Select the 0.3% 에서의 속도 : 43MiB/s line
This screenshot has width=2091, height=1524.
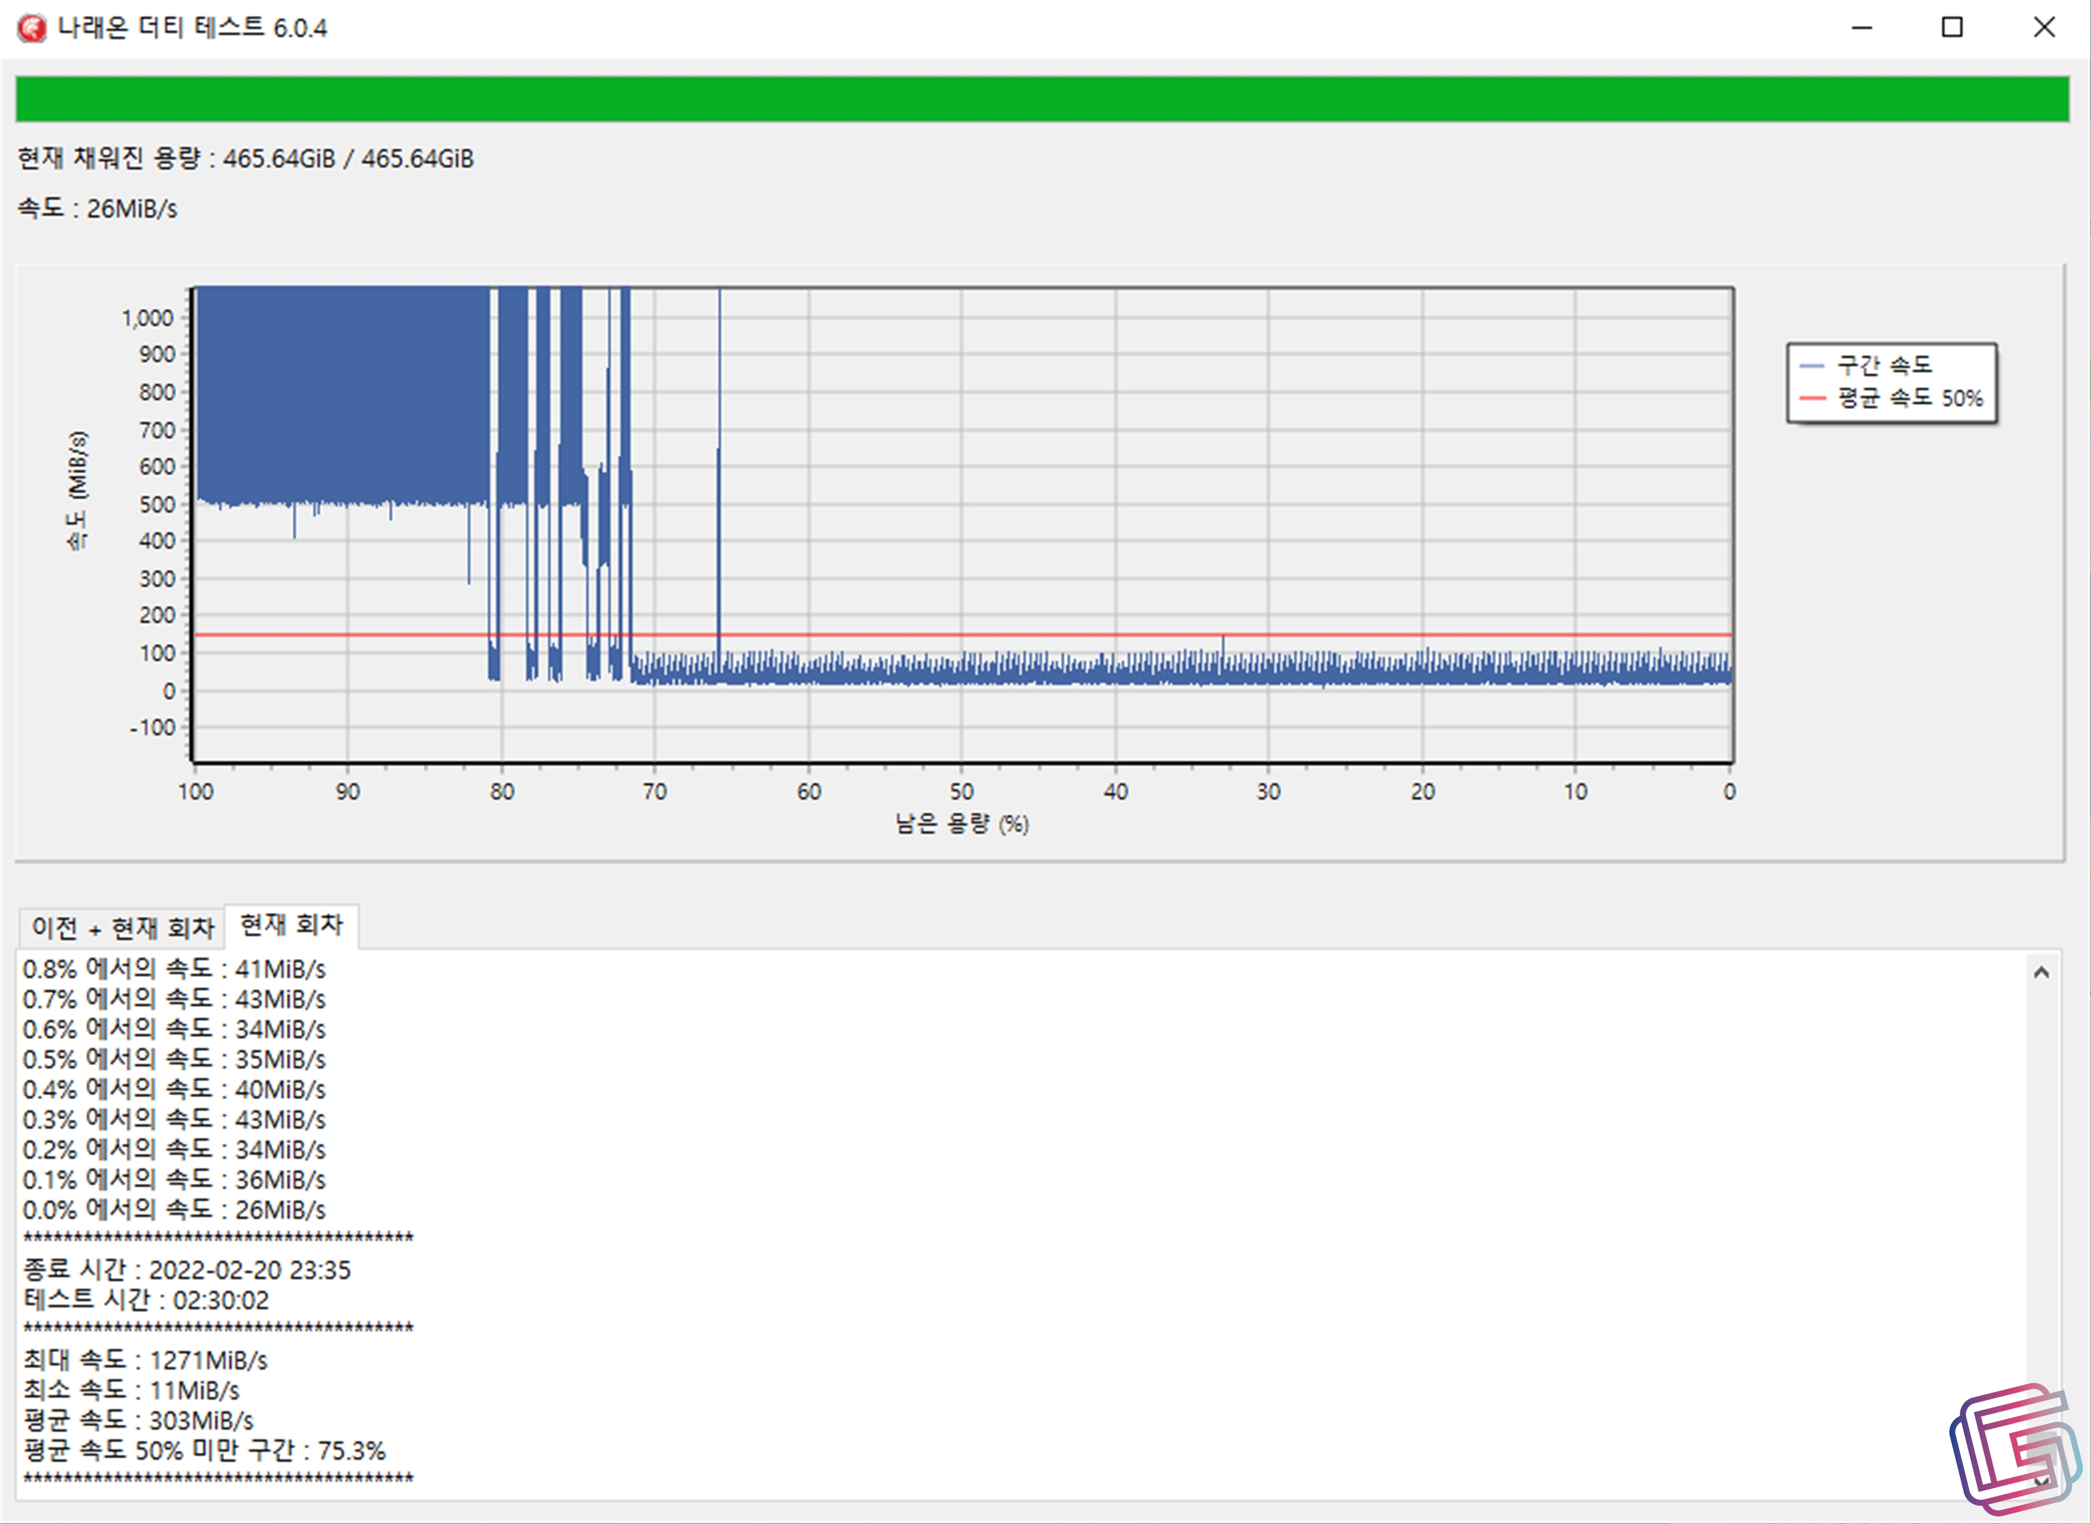(x=175, y=1120)
